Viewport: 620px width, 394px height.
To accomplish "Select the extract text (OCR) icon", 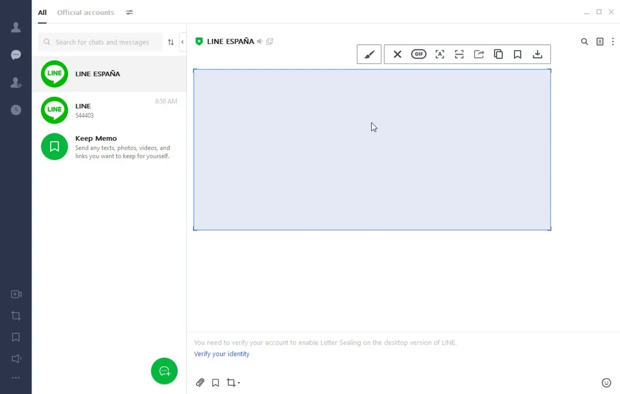I will (x=440, y=54).
